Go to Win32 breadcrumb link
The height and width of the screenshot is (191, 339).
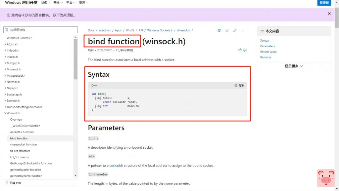[x=130, y=30]
